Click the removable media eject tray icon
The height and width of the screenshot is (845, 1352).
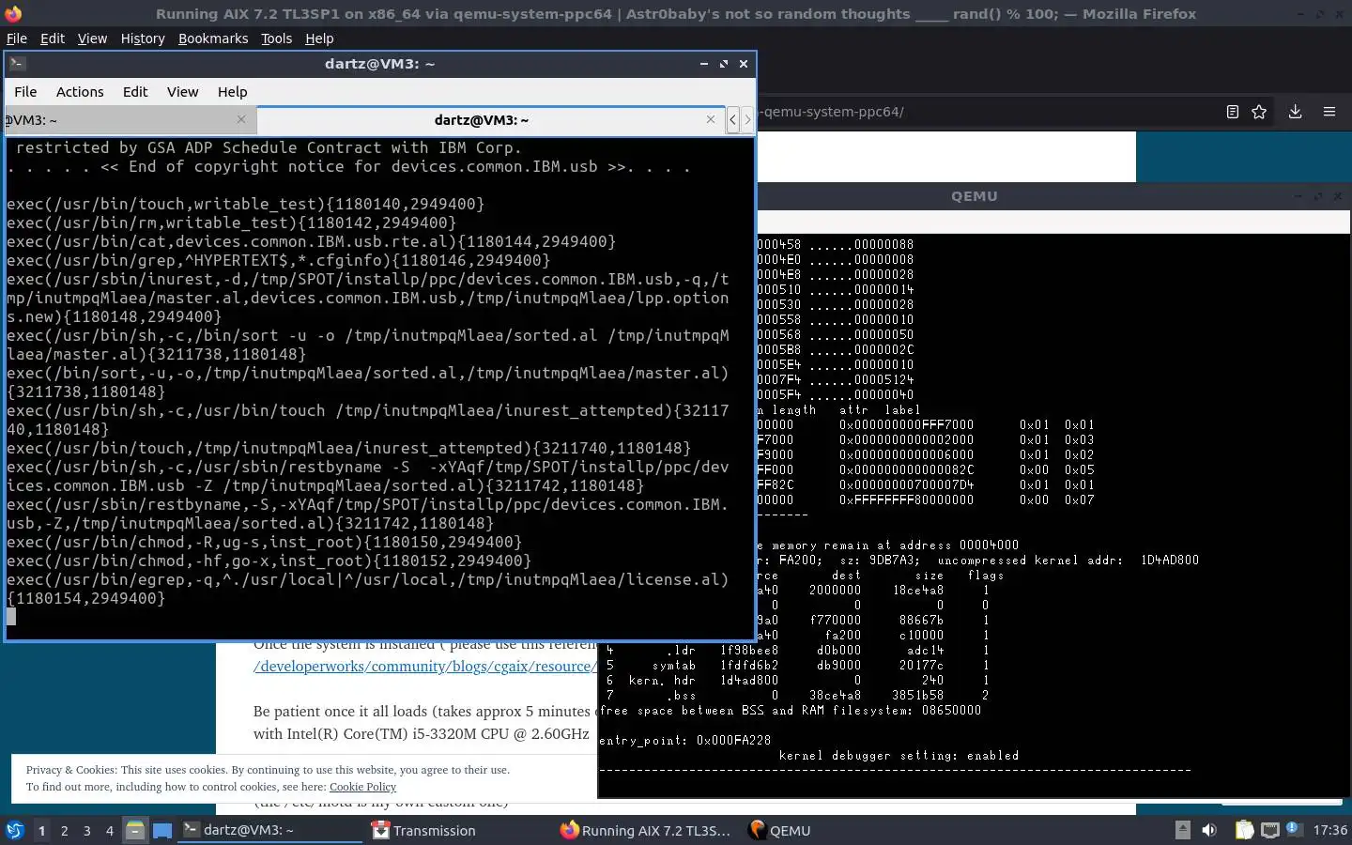point(1183,830)
